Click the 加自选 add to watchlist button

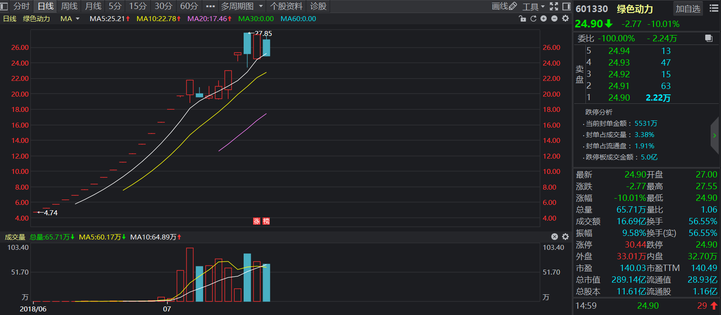point(688,9)
